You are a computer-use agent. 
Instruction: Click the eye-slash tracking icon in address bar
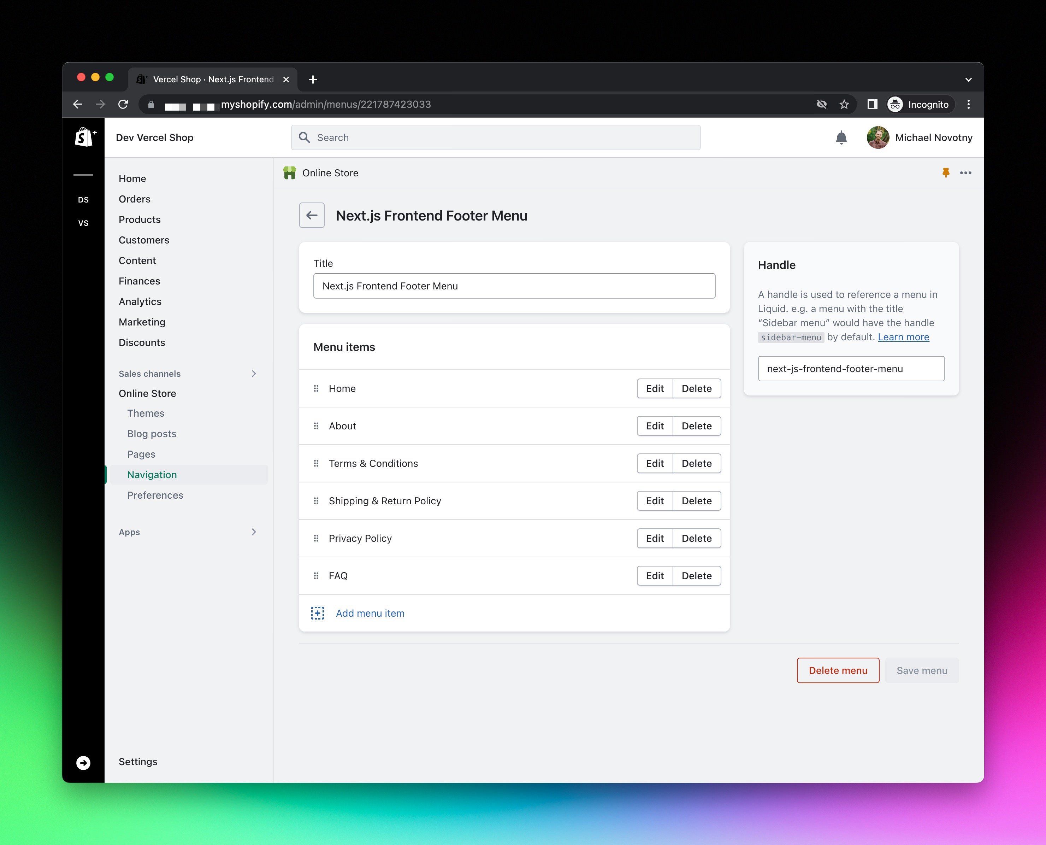pos(822,104)
